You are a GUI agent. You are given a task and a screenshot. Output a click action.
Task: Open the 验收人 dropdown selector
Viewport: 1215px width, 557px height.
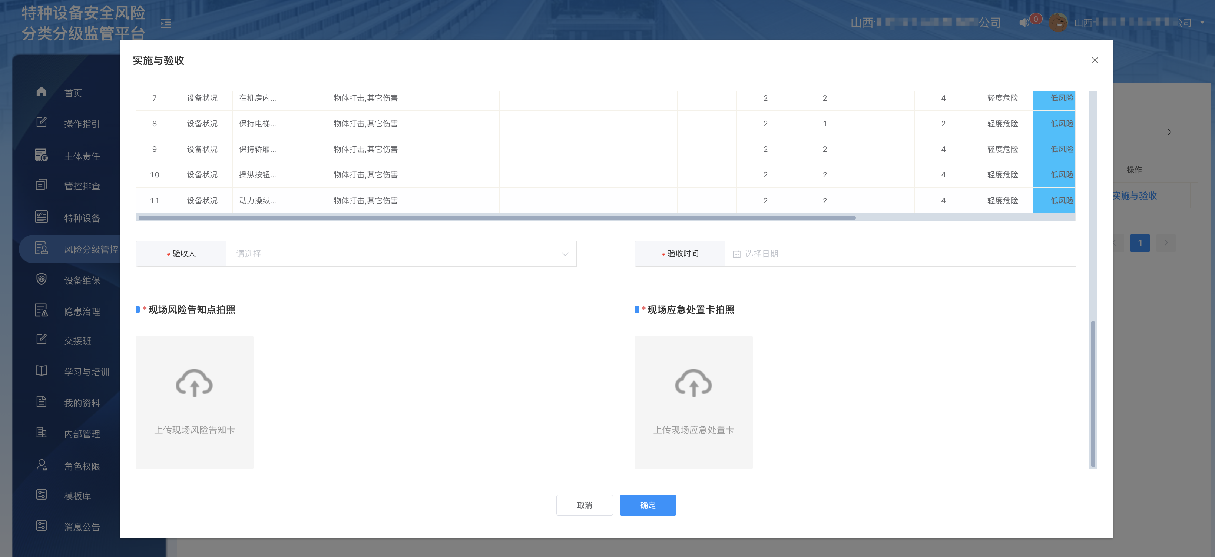(401, 254)
